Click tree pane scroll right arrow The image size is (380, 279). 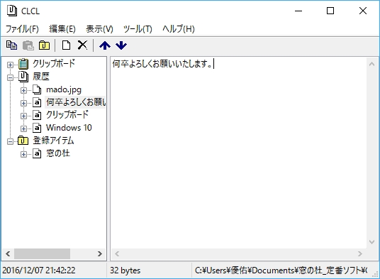tap(99, 253)
